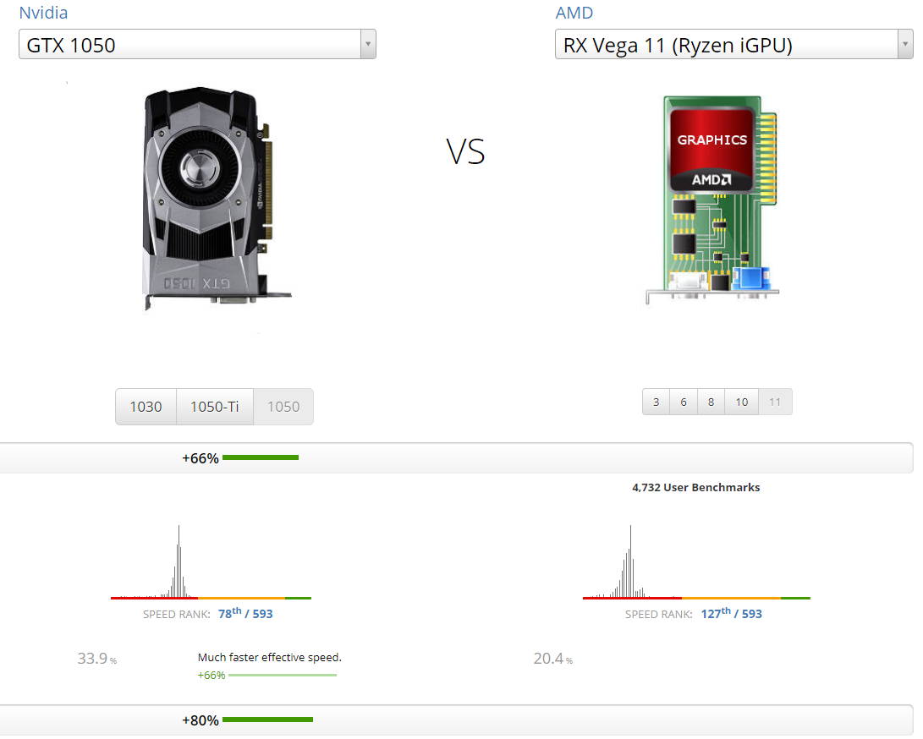Click the +80% green comparison bar
923x739 pixels.
click(x=268, y=719)
